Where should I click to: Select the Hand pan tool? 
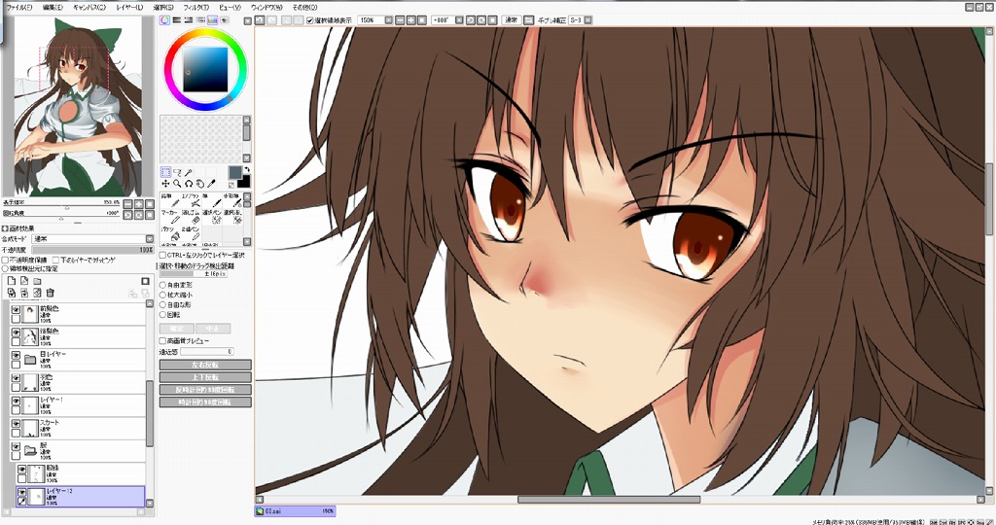(200, 184)
